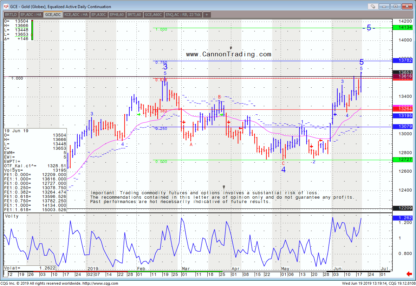This screenshot has width=416, height=286.
Task: Click the green arrow marker near February
Action: pos(139,115)
